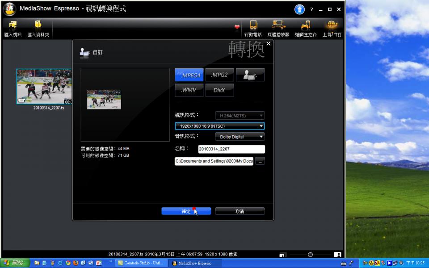The image size is (429, 268).
Task: Click the red heart favorites icon
Action: tap(237, 27)
